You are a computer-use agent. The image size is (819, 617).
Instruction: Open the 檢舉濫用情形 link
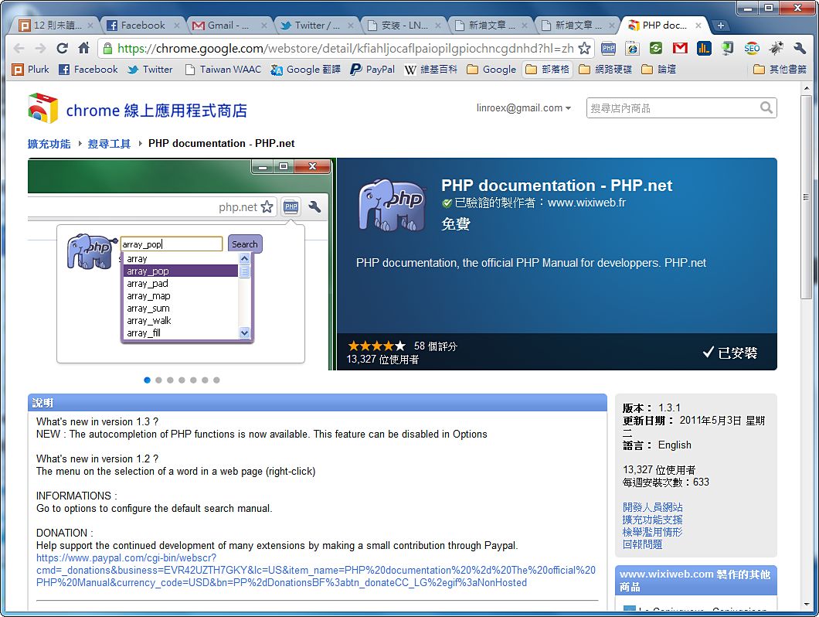coord(652,532)
